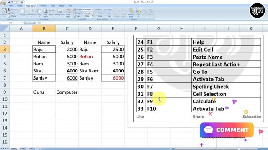Open the Print Area menu

click(45, 13)
